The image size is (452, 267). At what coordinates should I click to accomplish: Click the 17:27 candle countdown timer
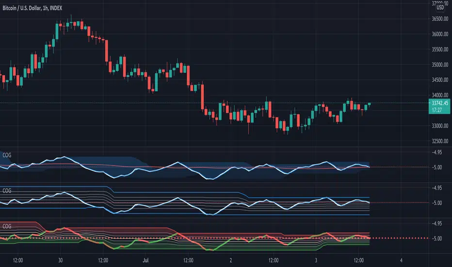(x=436, y=110)
